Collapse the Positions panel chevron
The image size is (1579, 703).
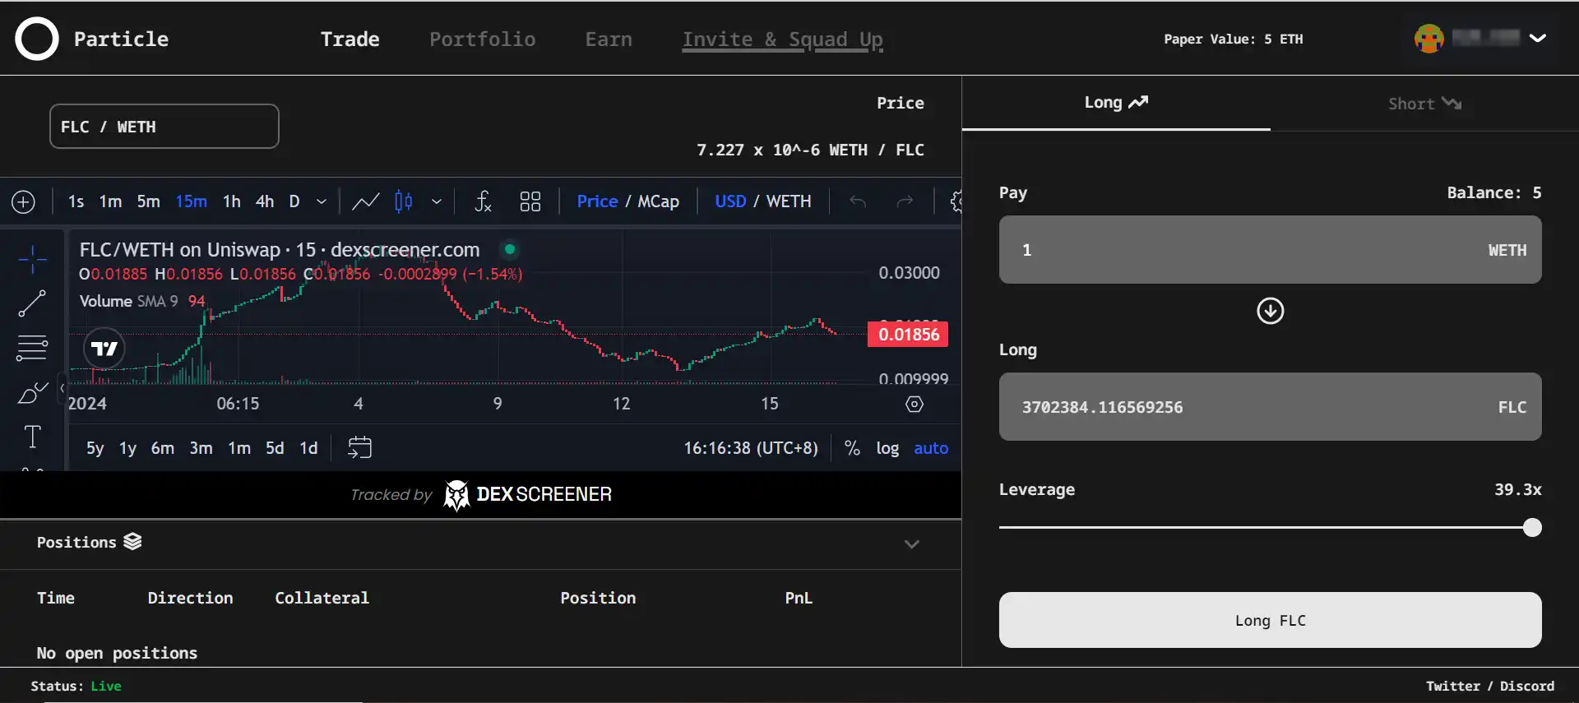pyautogui.click(x=911, y=543)
